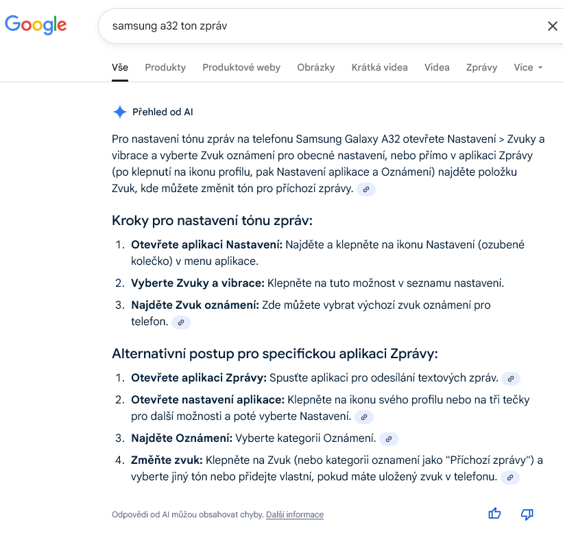Switch to the Videa tab

pyautogui.click(x=437, y=67)
